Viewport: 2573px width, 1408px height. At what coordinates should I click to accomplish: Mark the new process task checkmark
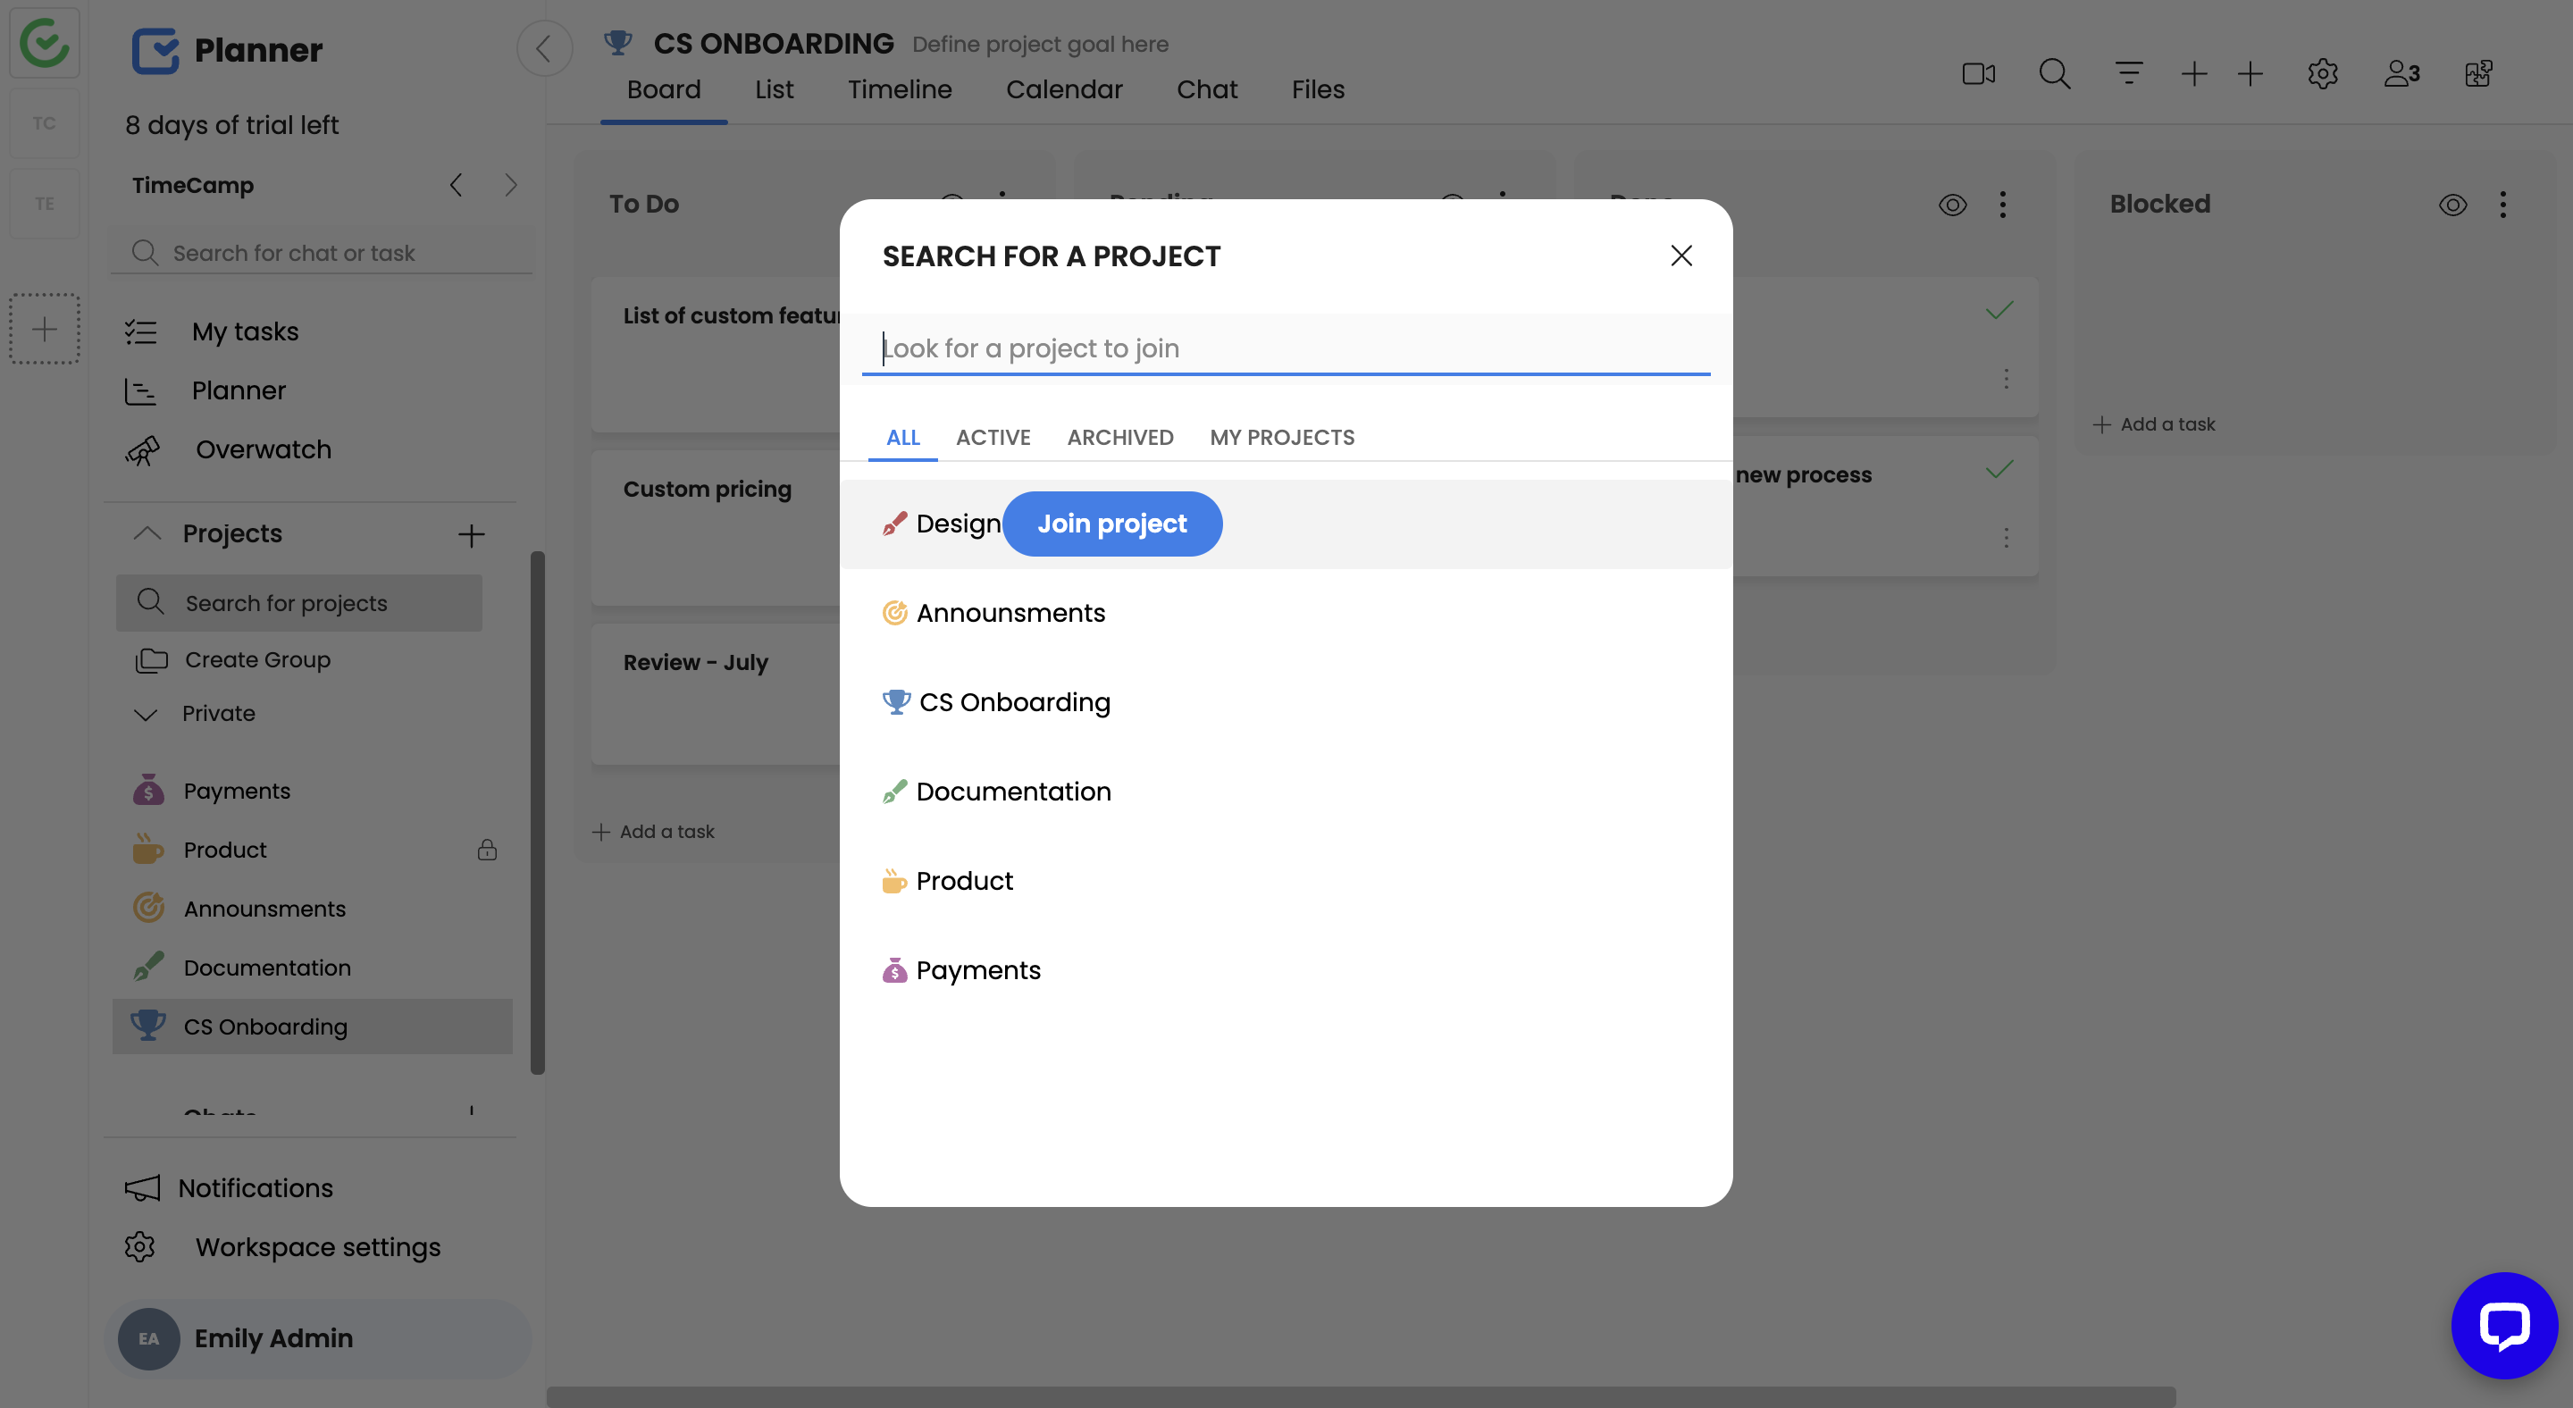pyautogui.click(x=1999, y=470)
